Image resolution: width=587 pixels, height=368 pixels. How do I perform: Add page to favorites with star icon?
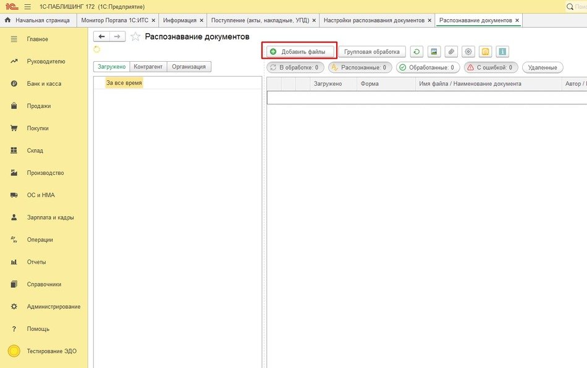coord(135,37)
